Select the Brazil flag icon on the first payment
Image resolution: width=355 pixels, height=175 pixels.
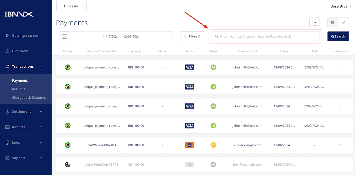point(68,67)
